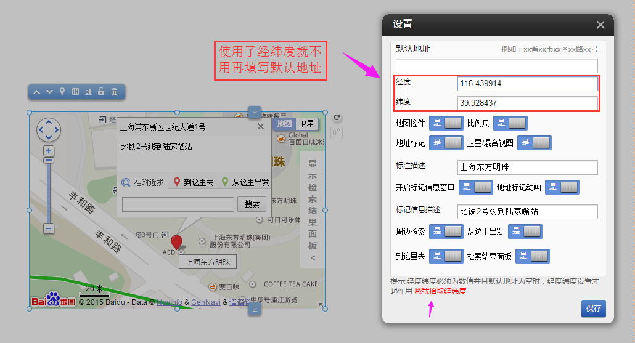Click the map zoom slider track

point(49,191)
